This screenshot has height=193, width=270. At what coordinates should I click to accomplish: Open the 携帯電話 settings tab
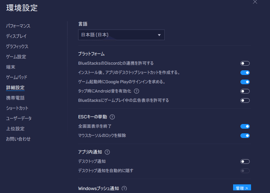15,98
